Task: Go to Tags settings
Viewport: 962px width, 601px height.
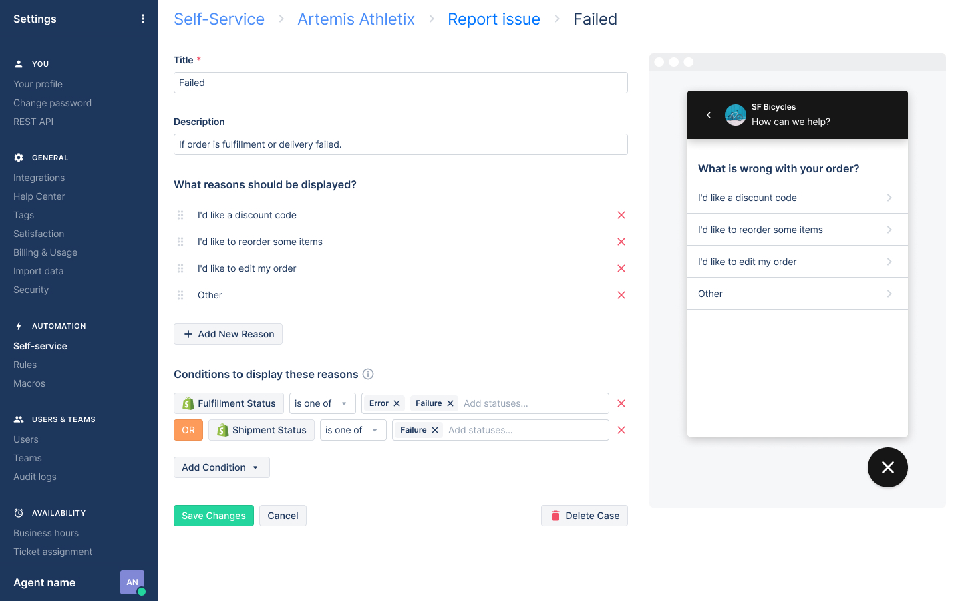Action: coord(23,215)
